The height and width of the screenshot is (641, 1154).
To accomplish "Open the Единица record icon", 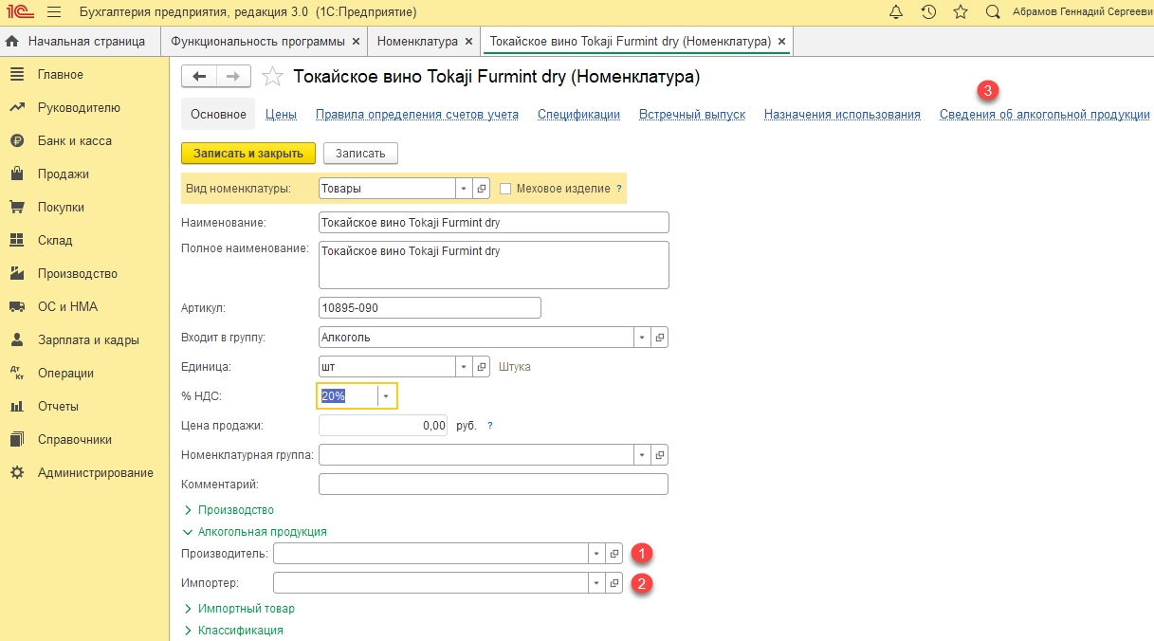I will click(482, 367).
